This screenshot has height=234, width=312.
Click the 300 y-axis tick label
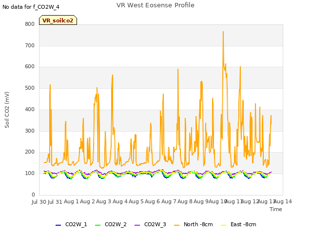(30, 131)
